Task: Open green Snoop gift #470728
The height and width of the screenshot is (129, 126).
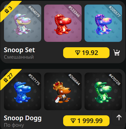Action: point(103,91)
